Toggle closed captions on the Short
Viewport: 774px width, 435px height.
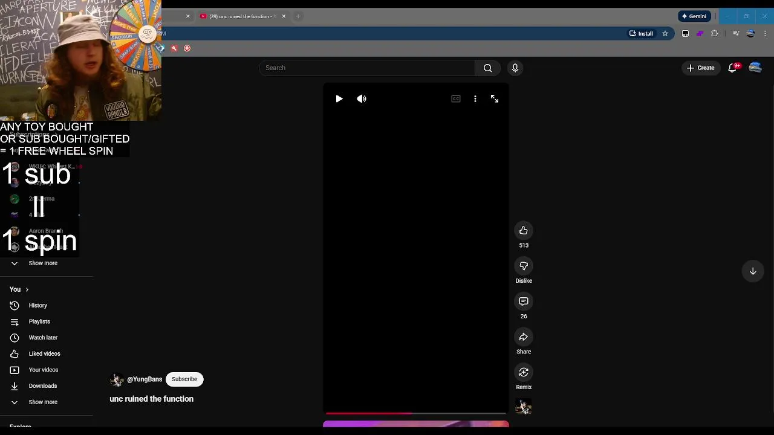tap(456, 99)
